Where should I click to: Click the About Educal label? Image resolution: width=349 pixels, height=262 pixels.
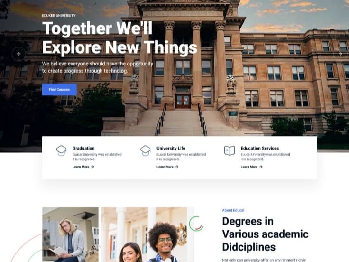click(x=233, y=210)
